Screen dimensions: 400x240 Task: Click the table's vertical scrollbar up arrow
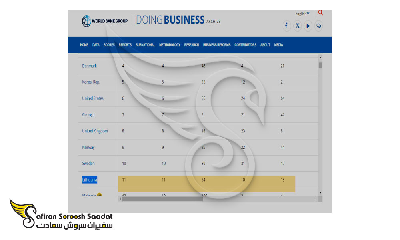[320, 58]
